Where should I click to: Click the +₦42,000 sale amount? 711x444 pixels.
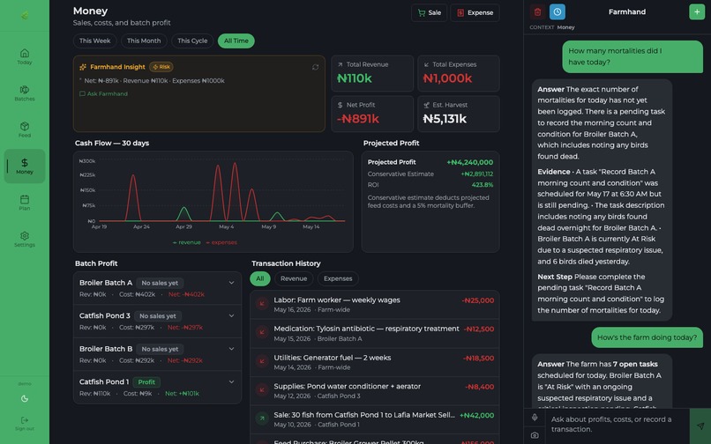(x=476, y=415)
